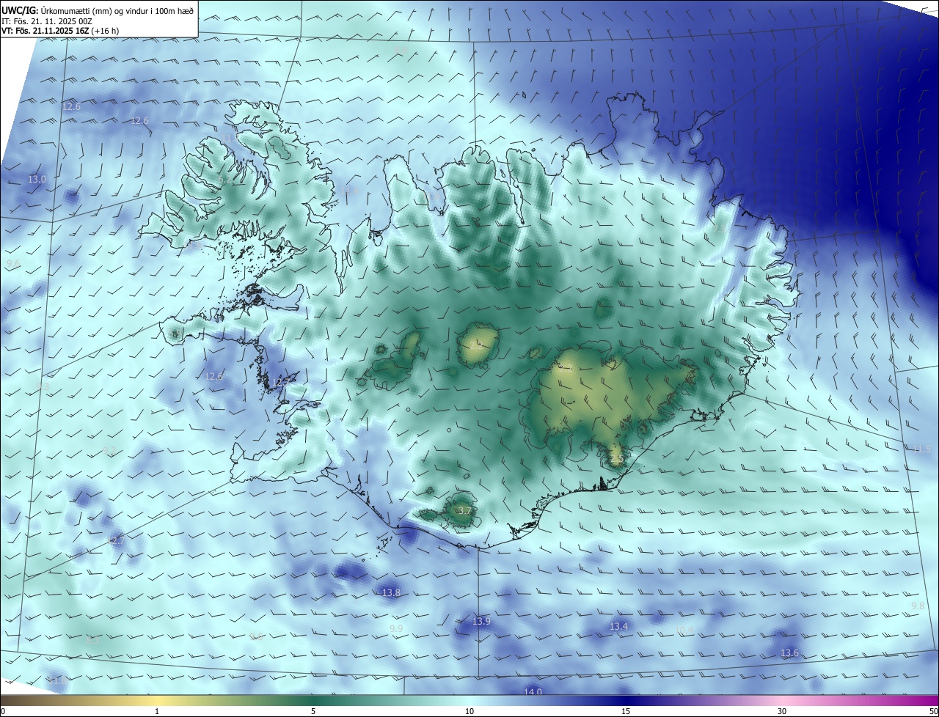Click the '13.6' value in the southeast sea
The height and width of the screenshot is (717, 939).
click(789, 652)
